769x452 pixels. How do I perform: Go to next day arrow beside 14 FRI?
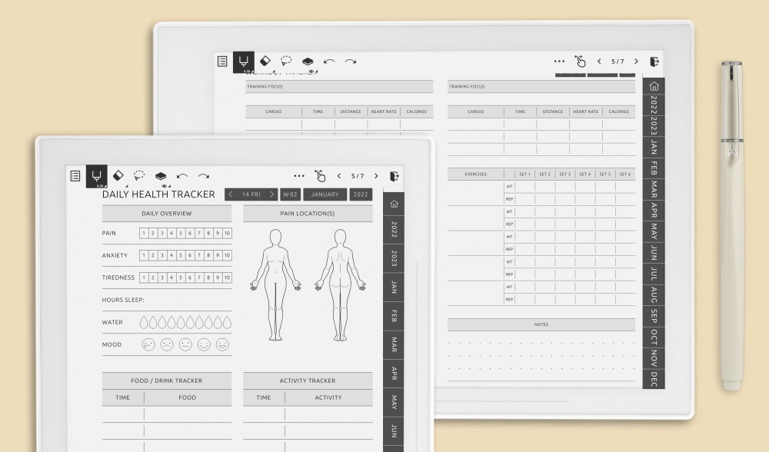click(x=271, y=194)
